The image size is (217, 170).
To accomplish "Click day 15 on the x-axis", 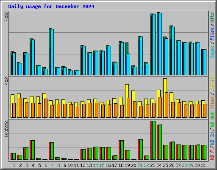I will [102, 165].
